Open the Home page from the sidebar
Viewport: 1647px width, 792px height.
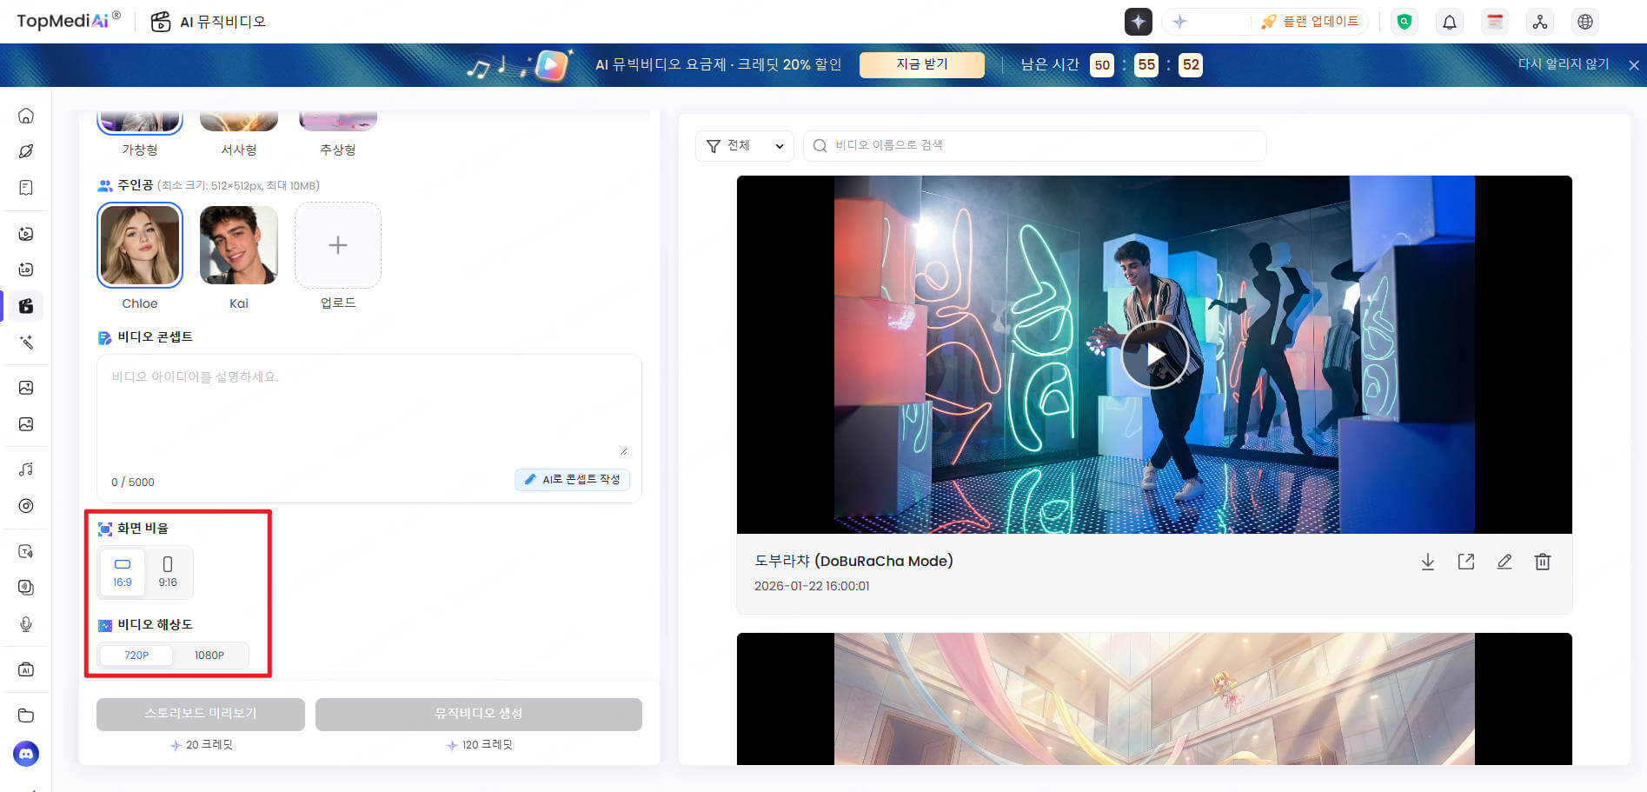(x=26, y=116)
